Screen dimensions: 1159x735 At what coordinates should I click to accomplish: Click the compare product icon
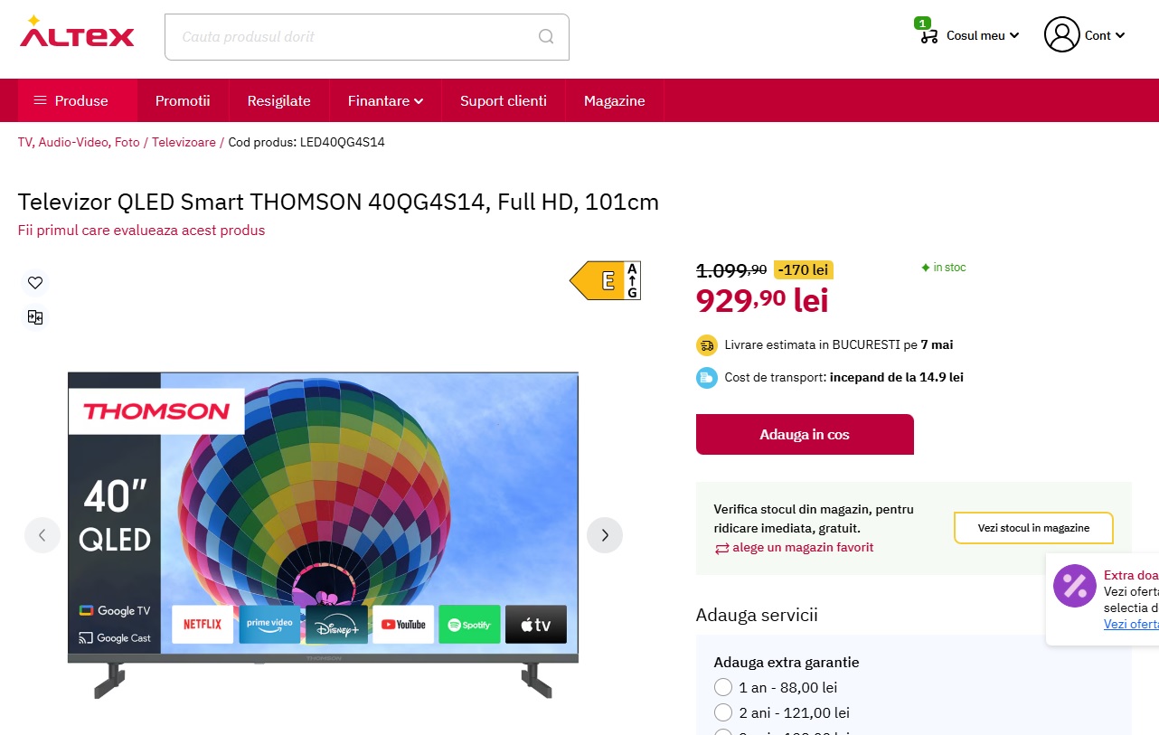tap(35, 317)
